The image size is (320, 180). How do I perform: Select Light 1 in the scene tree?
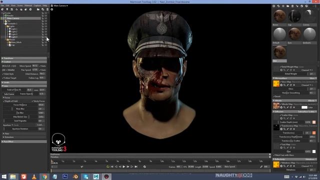[14, 29]
